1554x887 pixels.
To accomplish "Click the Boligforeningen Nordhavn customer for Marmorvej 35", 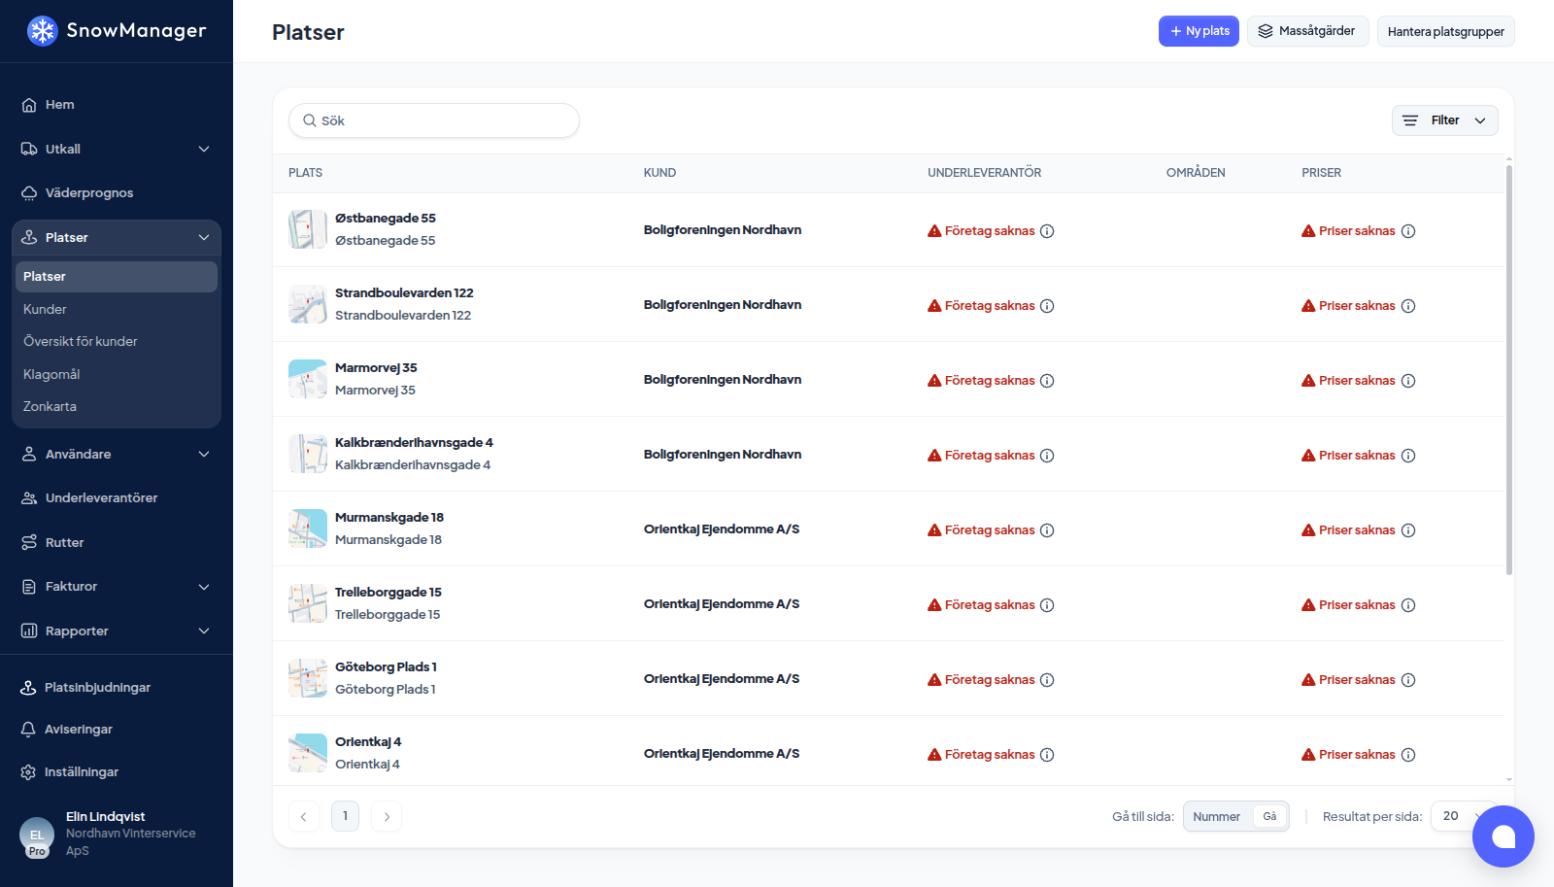I will 723,380.
